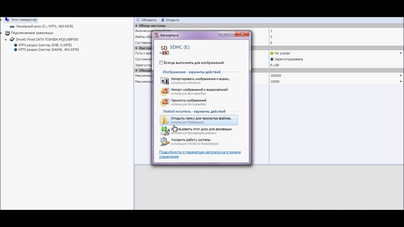Click the Drive0 TOSHIBA hard drive icon
The image size is (404, 227).
point(12,39)
